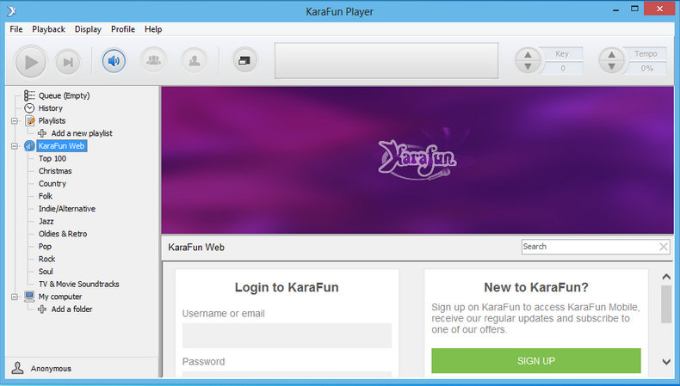The height and width of the screenshot is (386, 680).
Task: Open the Playback menu
Action: (48, 29)
